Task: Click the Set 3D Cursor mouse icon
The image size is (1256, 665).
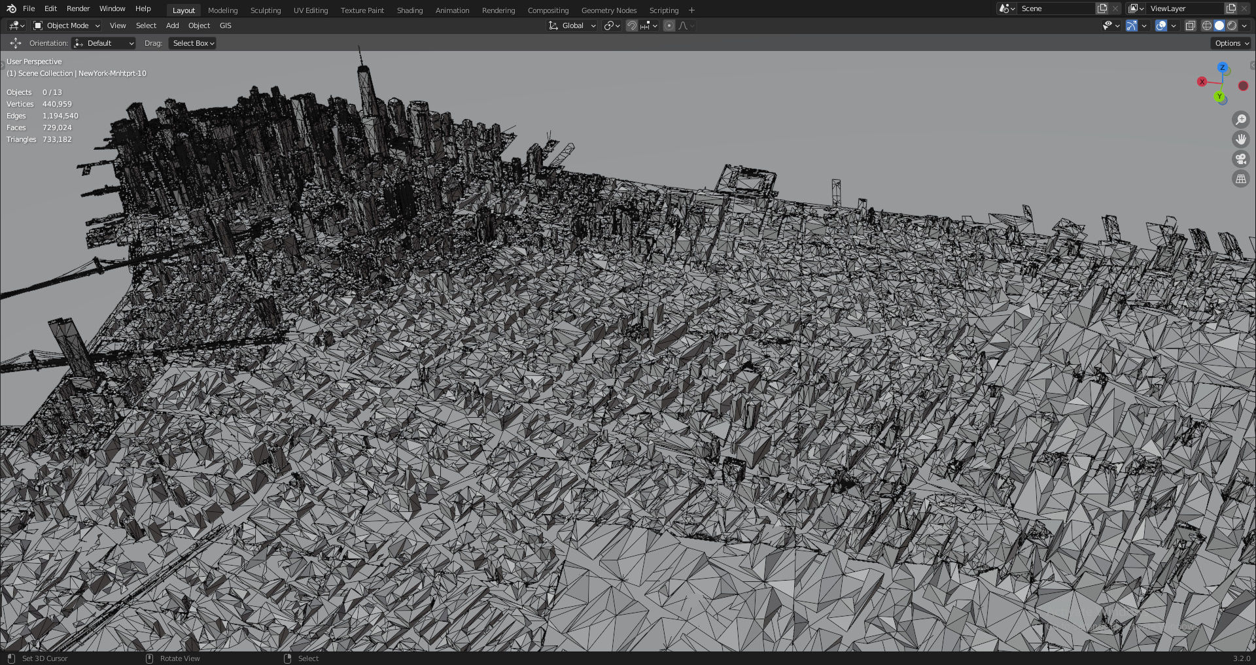Action: pyautogui.click(x=11, y=658)
